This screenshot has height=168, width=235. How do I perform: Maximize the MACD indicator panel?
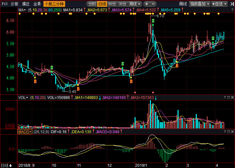[x=229, y=132]
